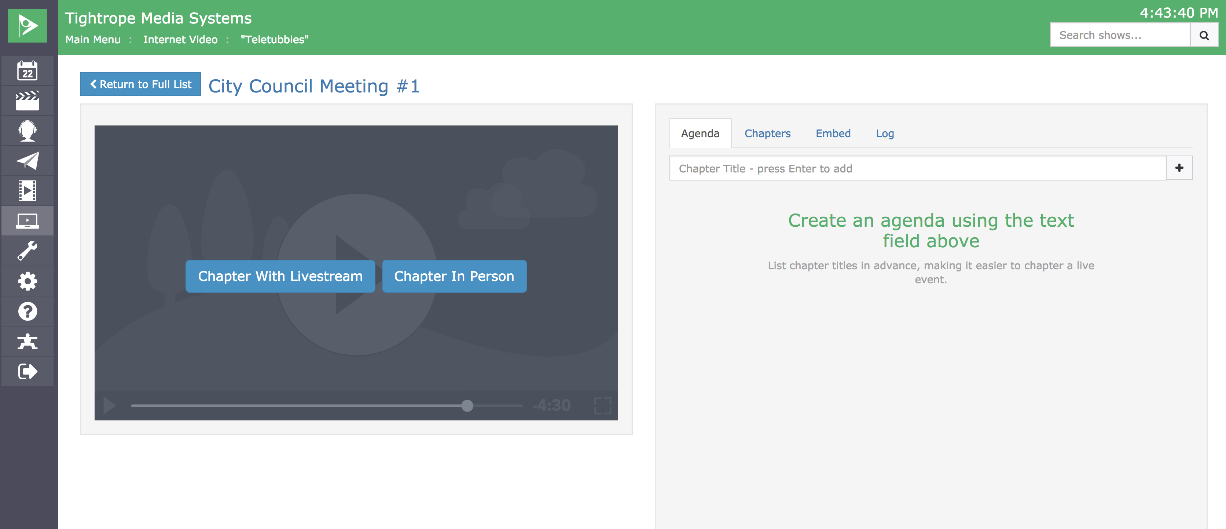Select the clapperboard shows icon
The height and width of the screenshot is (529, 1226).
pos(27,101)
